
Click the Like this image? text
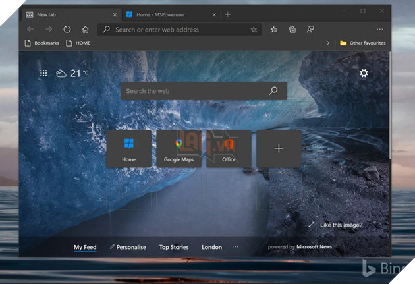click(341, 225)
